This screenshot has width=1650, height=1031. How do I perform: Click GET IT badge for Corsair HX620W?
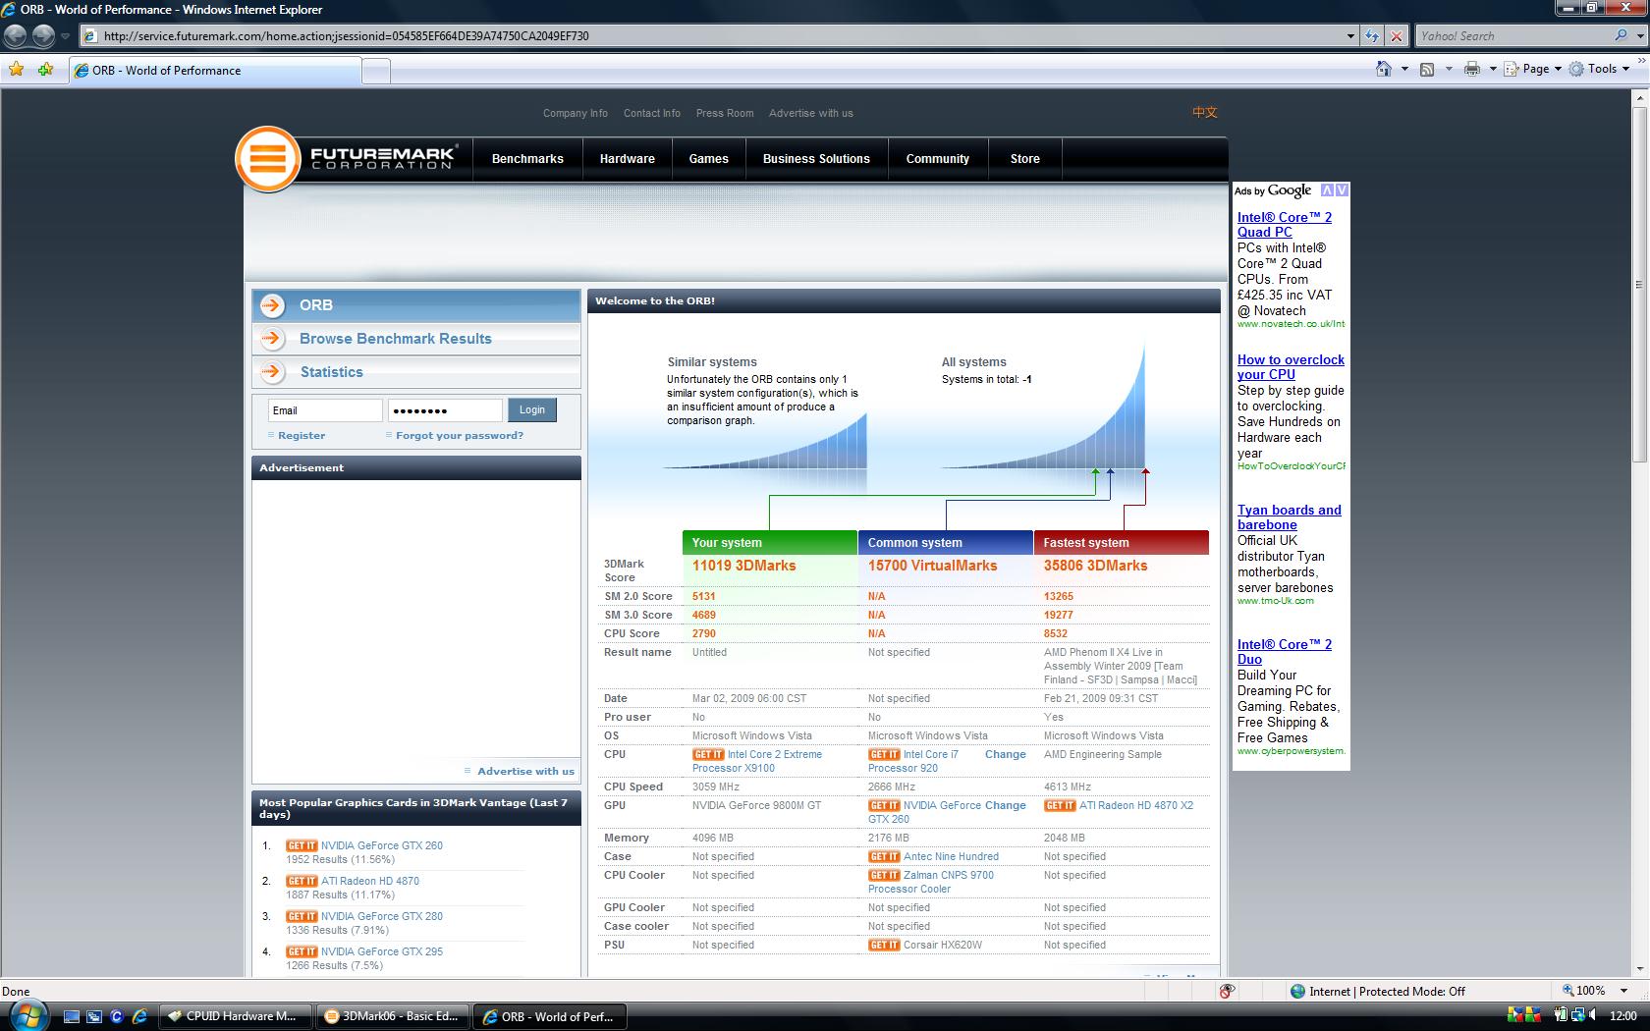point(884,945)
